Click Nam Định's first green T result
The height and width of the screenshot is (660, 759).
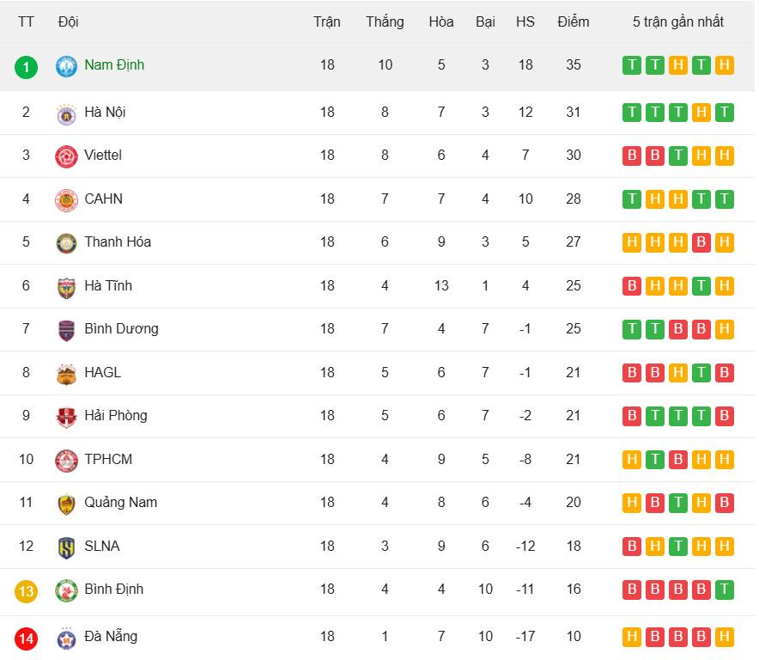(632, 65)
